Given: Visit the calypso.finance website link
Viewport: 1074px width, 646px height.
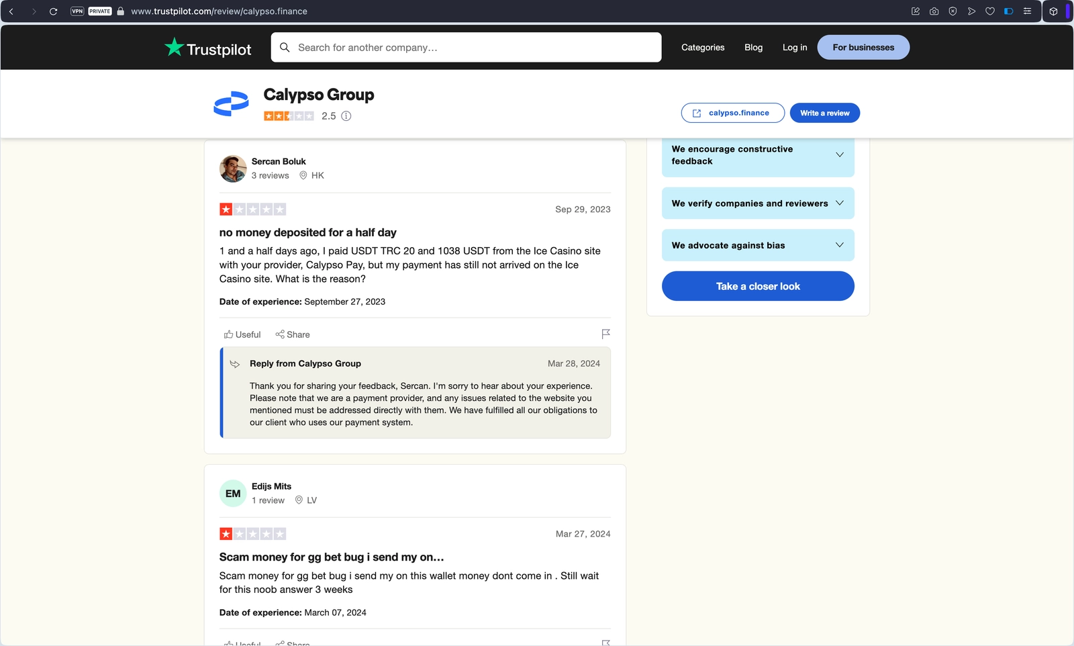Looking at the screenshot, I should (x=732, y=113).
